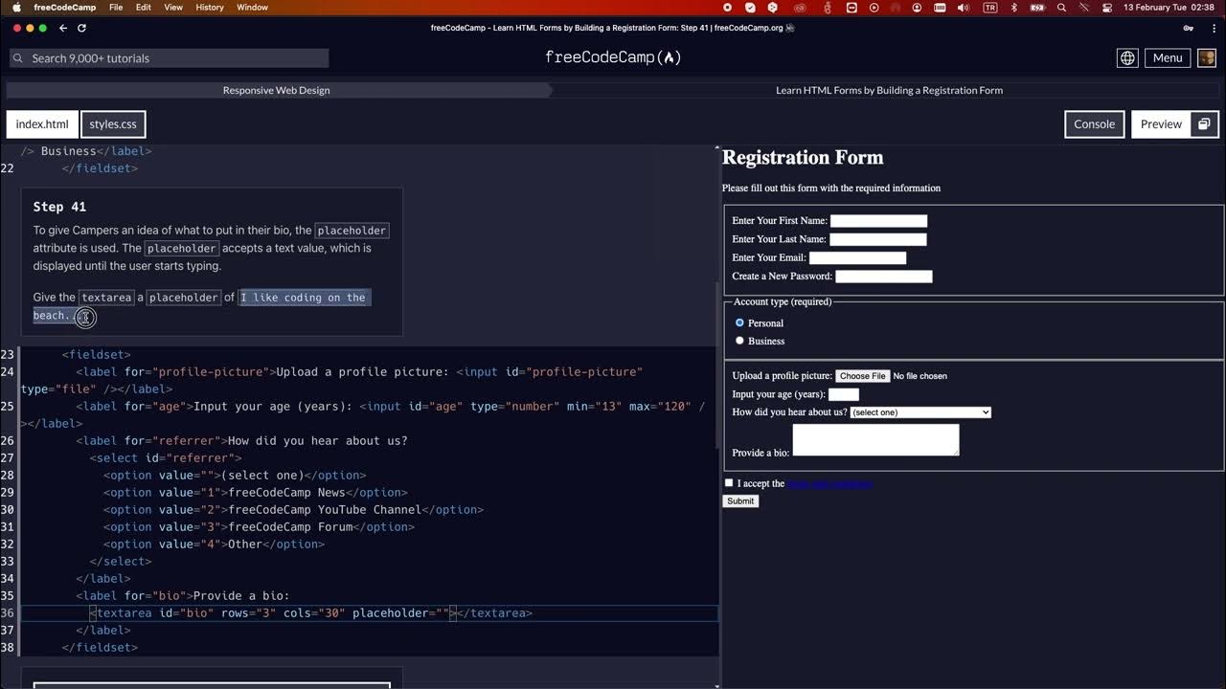1226x689 pixels.
Task: Click the macOS Spotlight search icon
Action: click(1061, 7)
